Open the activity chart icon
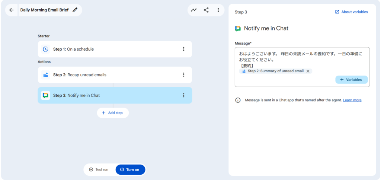This screenshot has height=181, width=381. 194,10
